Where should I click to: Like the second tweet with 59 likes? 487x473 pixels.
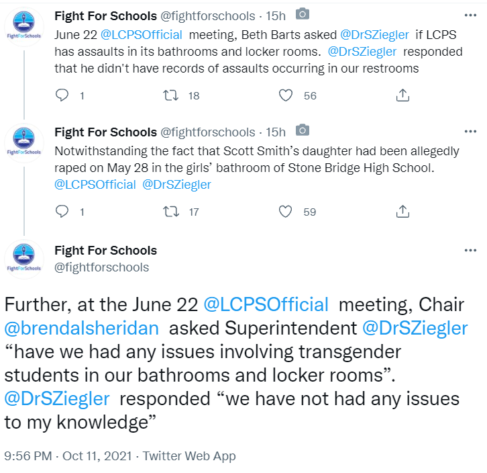[x=286, y=212]
